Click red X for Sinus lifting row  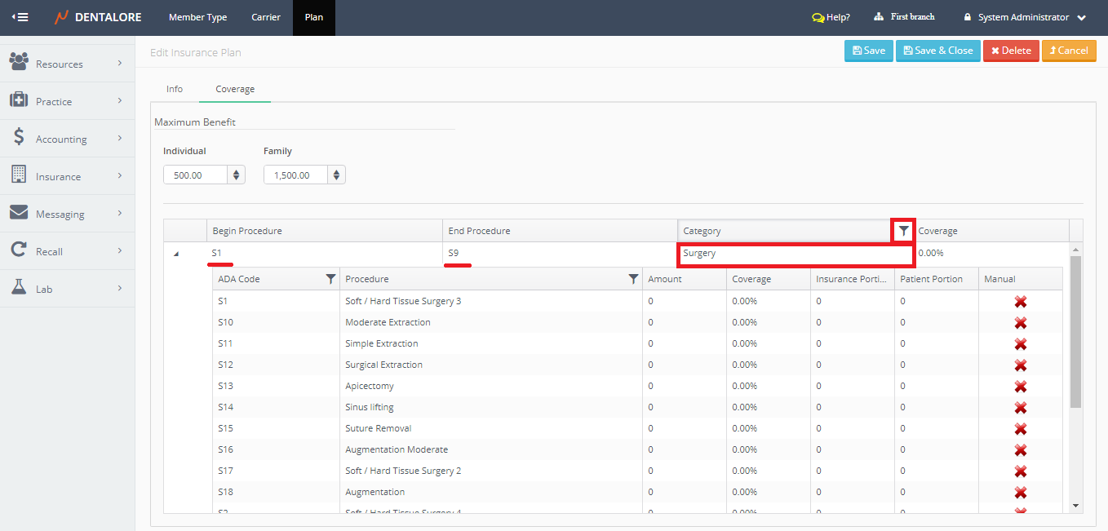click(1020, 408)
